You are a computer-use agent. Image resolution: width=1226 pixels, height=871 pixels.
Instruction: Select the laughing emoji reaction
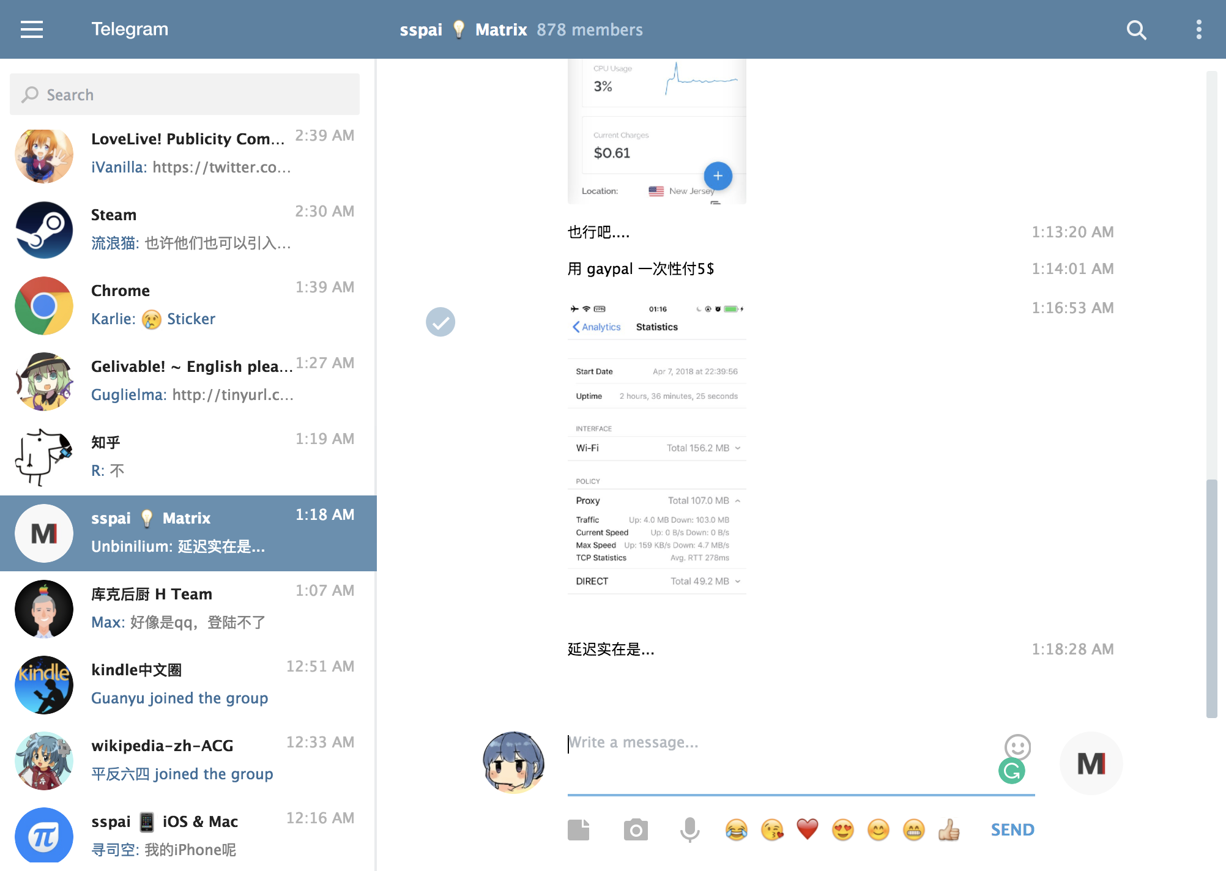pos(737,829)
